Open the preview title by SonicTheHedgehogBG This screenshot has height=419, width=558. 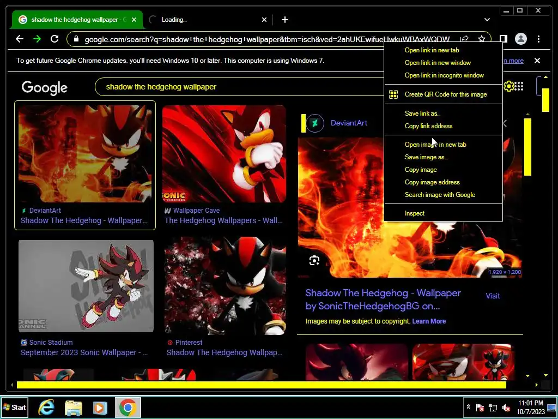383,300
